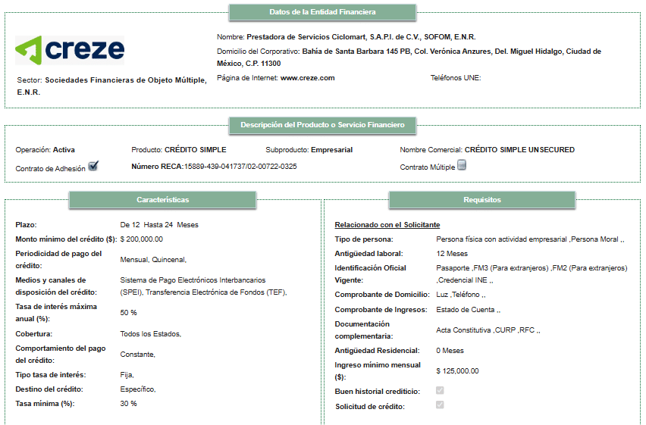
Task: Click the maximum interest rate 50 %
Action: [x=129, y=313]
